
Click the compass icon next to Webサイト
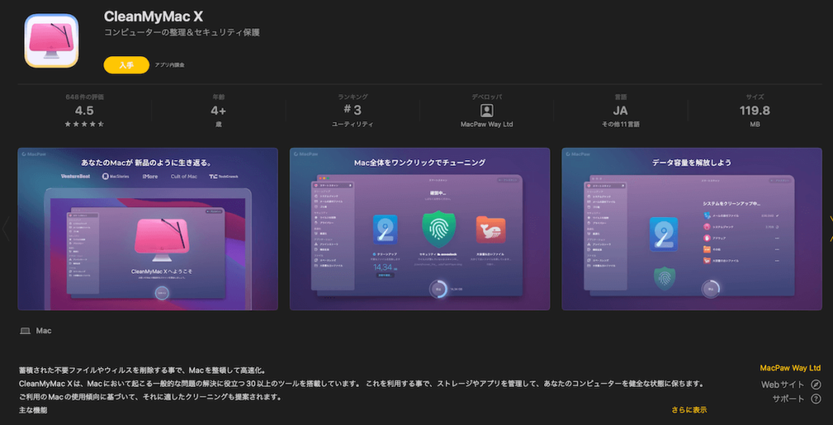click(x=816, y=384)
